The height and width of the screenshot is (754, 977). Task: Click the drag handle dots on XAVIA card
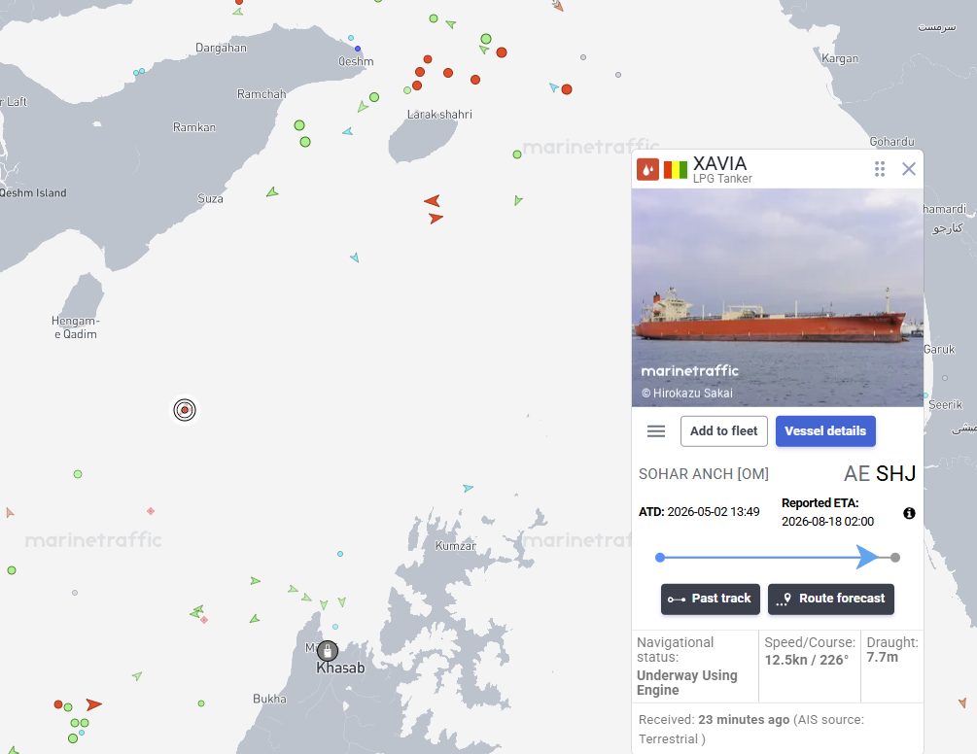pos(879,169)
